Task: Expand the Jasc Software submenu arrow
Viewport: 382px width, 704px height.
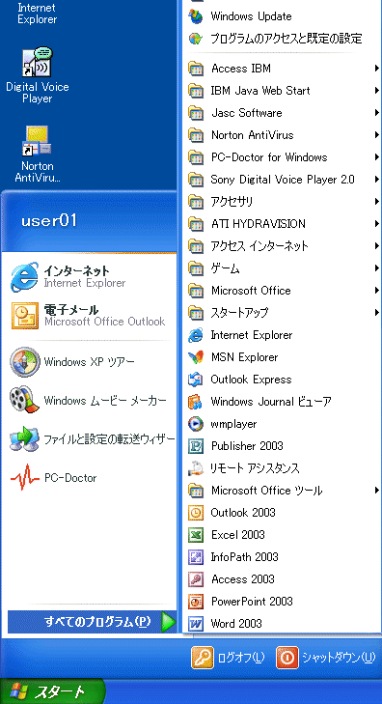Action: tap(377, 113)
